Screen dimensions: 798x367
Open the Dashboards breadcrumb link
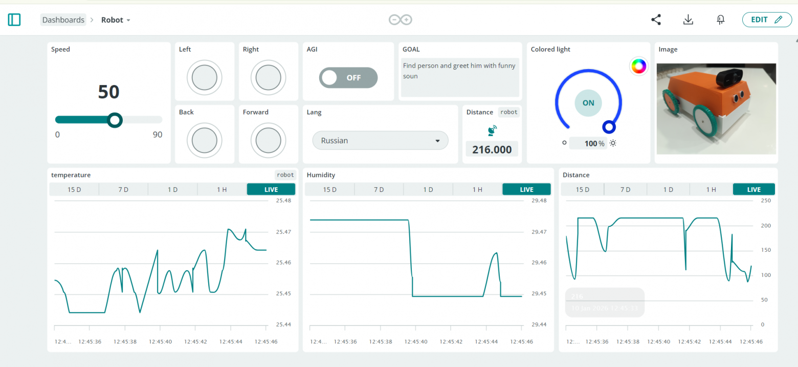click(63, 20)
